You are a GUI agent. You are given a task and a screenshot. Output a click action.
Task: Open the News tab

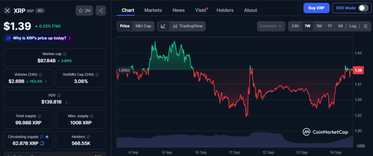click(x=178, y=10)
